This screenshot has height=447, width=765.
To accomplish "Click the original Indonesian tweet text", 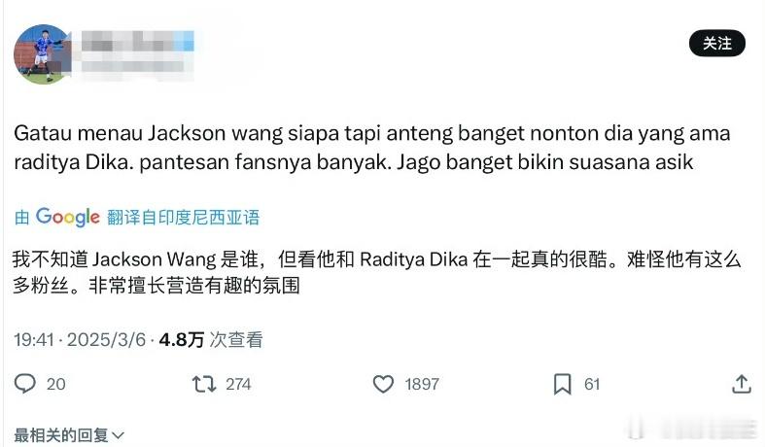I will (x=372, y=148).
